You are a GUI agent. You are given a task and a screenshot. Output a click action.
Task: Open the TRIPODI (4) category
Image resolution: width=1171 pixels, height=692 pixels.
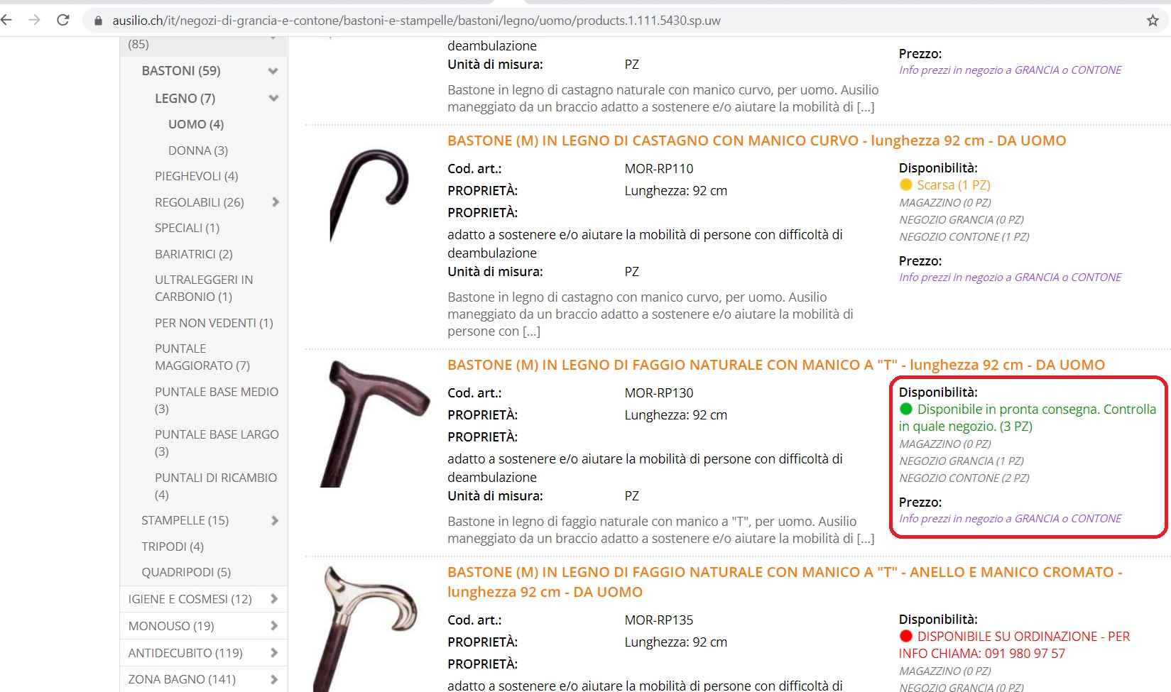(x=173, y=547)
